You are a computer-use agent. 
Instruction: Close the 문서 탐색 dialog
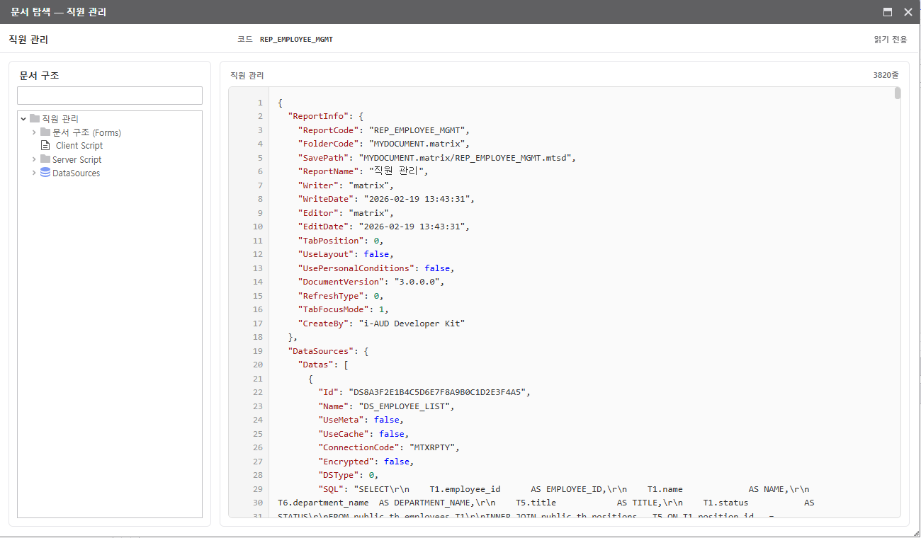908,12
